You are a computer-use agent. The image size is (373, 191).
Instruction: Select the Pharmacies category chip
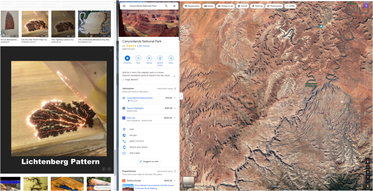(x=274, y=6)
